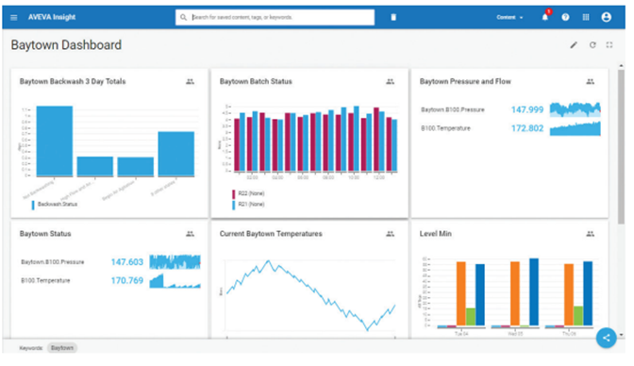Toggle the Backwash Status legend entry
Screen dimensions: 634x366
tap(55, 205)
